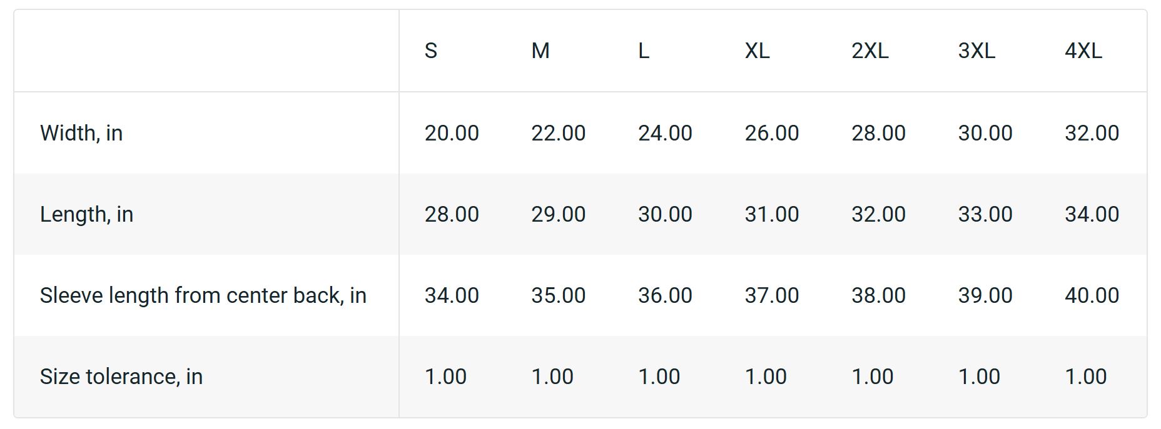Viewport: 1161px width, 429px height.
Task: Select the 3XL size column header
Action: 976,51
